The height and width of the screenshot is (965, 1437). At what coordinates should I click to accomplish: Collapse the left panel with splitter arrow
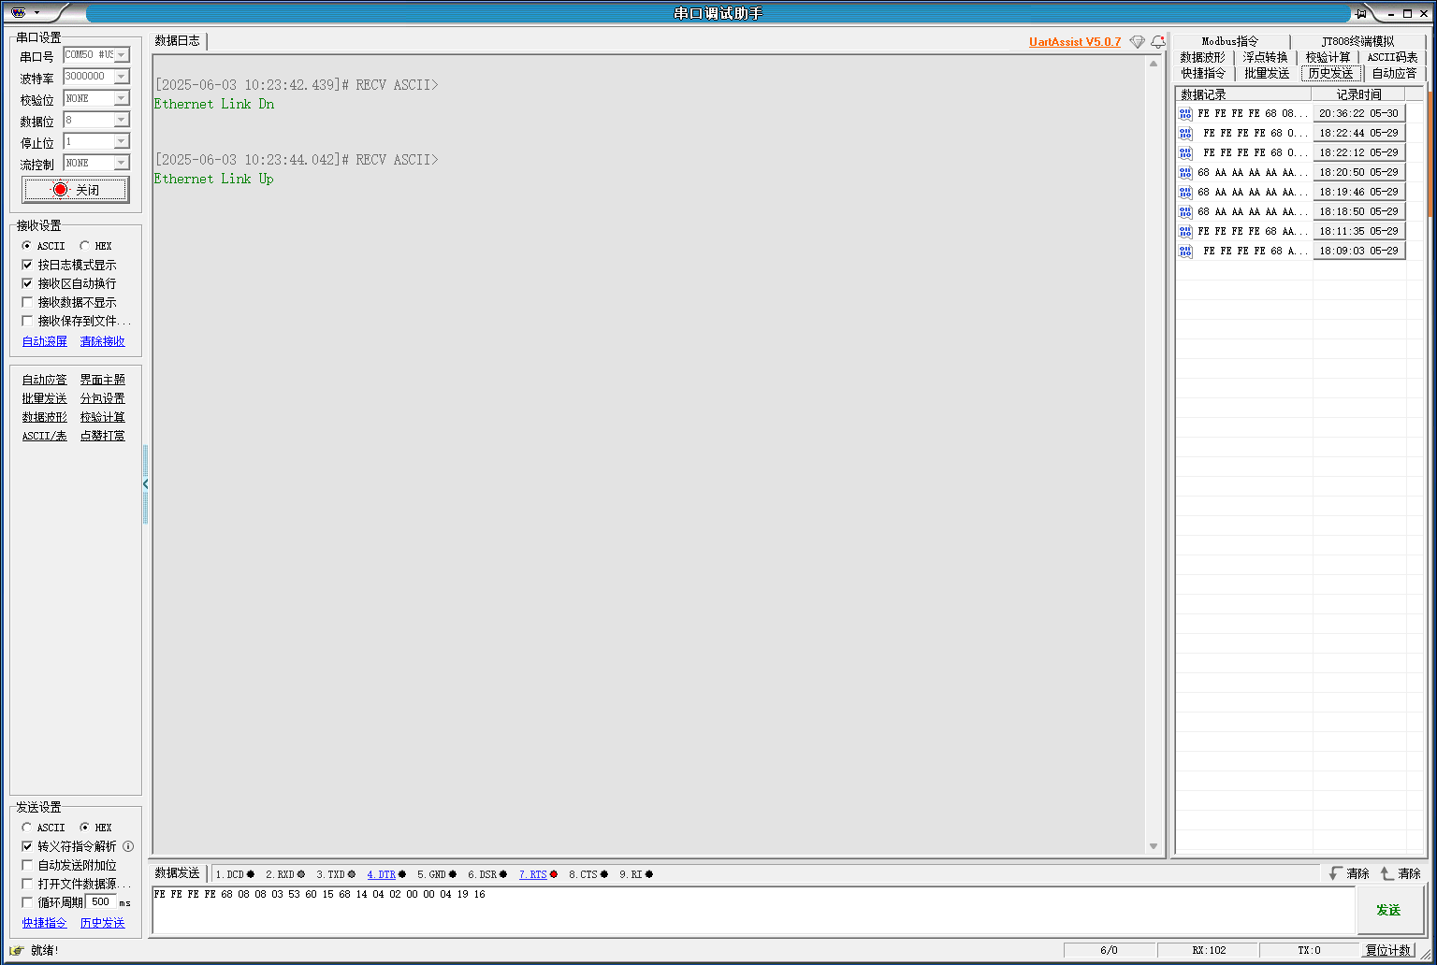coord(145,484)
